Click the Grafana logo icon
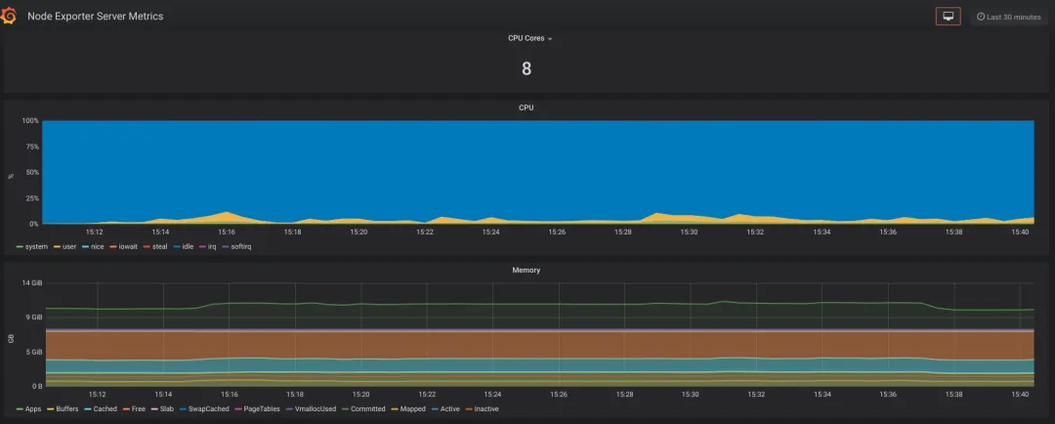This screenshot has height=424, width=1055. (11, 16)
